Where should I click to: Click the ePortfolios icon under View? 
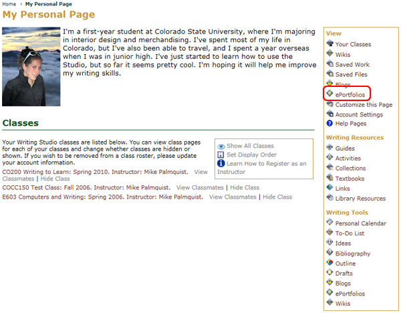point(330,94)
